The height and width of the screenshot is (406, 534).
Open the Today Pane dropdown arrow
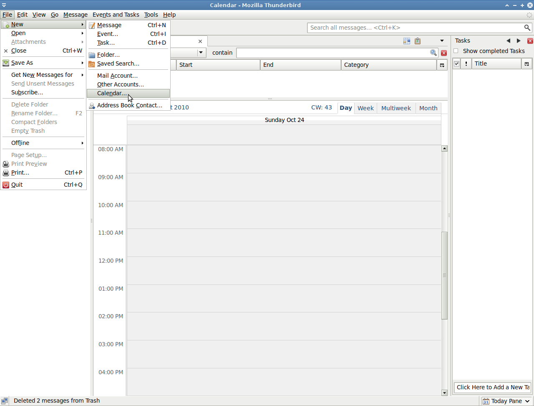(528, 401)
